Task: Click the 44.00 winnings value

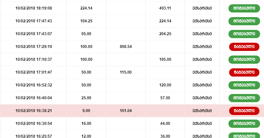Action: (x=165, y=124)
